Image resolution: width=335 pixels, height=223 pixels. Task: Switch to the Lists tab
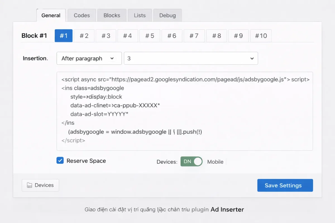[140, 15]
